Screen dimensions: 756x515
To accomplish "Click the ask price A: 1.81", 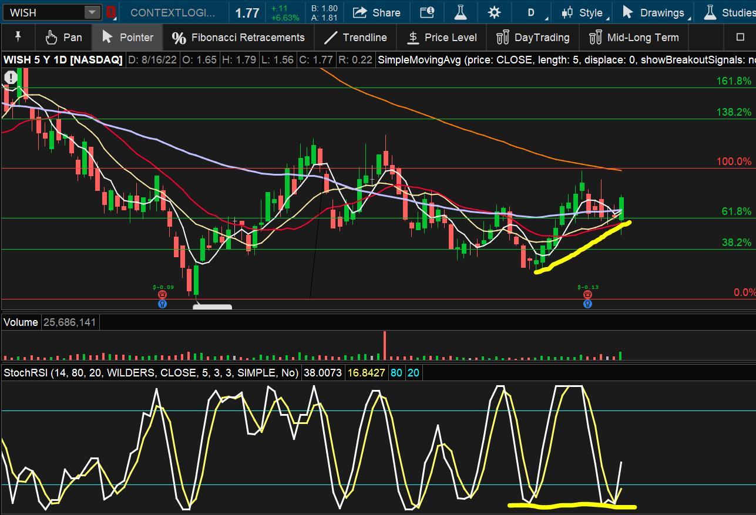I will point(324,18).
